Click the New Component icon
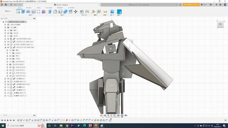 tap(82, 12)
